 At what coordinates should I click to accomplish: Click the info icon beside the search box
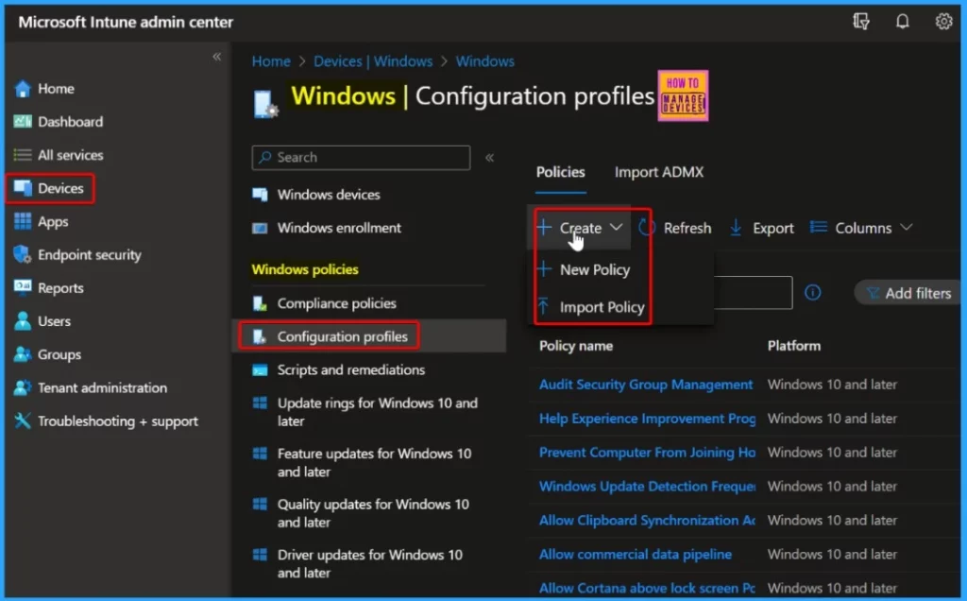(813, 293)
